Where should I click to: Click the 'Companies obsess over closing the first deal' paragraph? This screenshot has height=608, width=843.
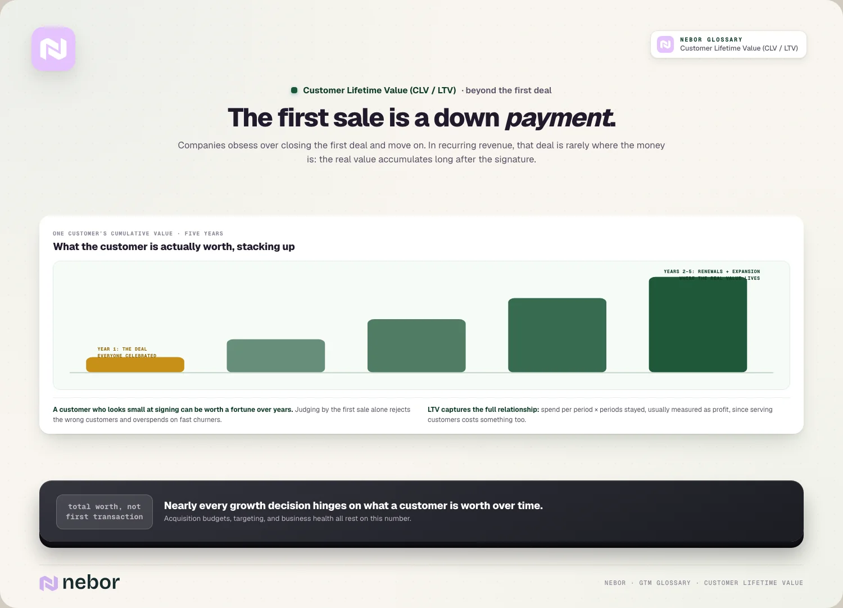point(422,152)
